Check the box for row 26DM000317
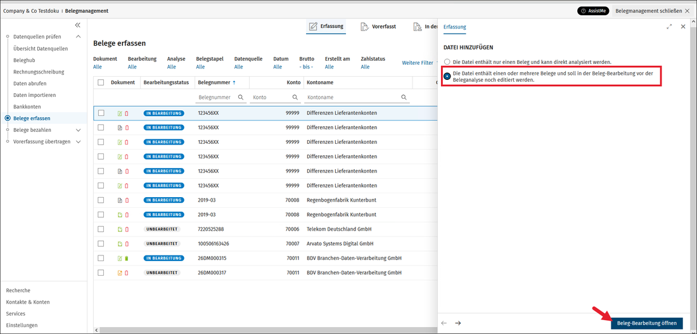This screenshot has height=334, width=697. [101, 272]
